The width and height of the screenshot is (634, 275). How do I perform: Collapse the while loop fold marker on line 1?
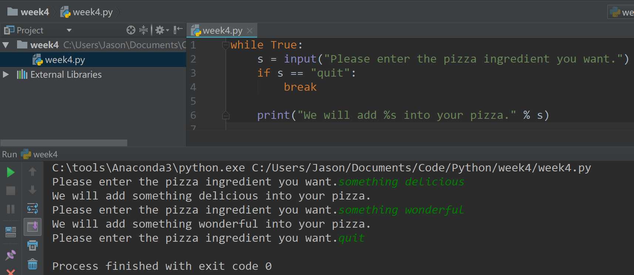(226, 45)
